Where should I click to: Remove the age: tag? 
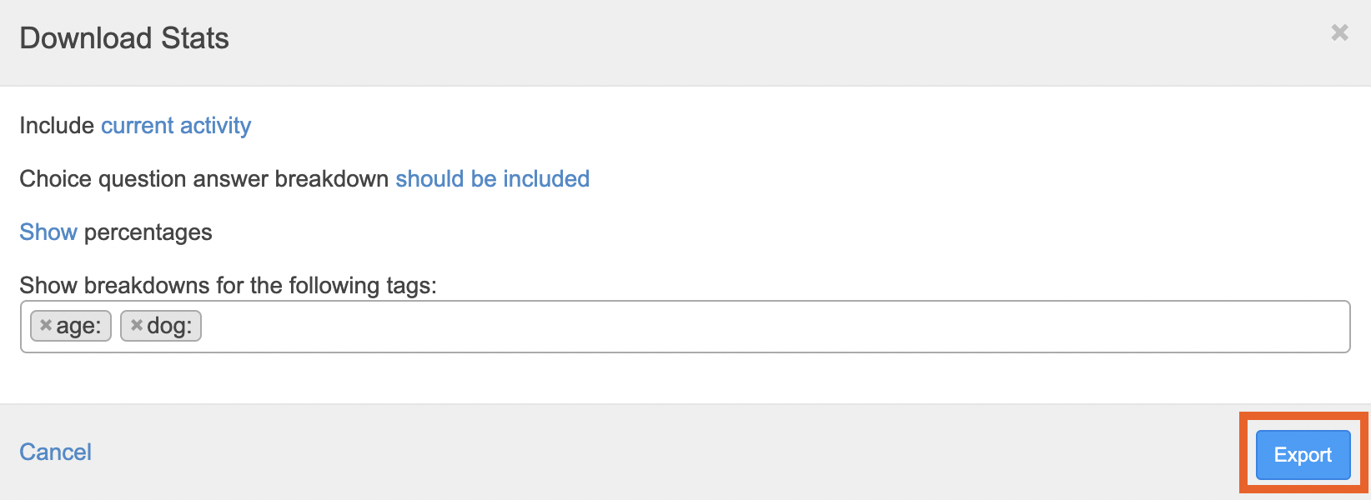click(46, 326)
